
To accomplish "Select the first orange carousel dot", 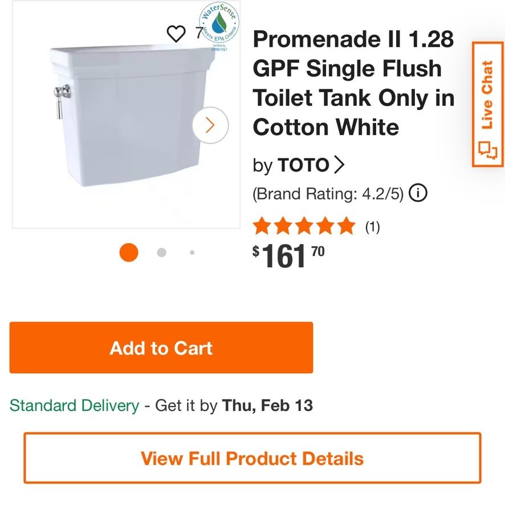I will pos(129,252).
